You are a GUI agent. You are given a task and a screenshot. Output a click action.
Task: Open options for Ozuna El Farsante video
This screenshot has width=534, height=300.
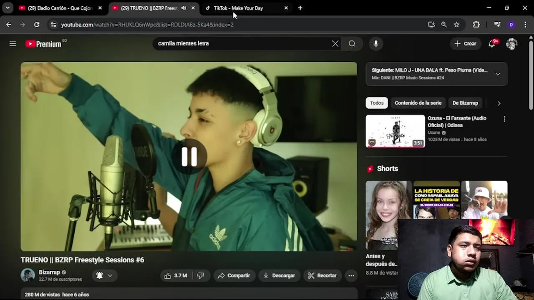tap(504, 119)
